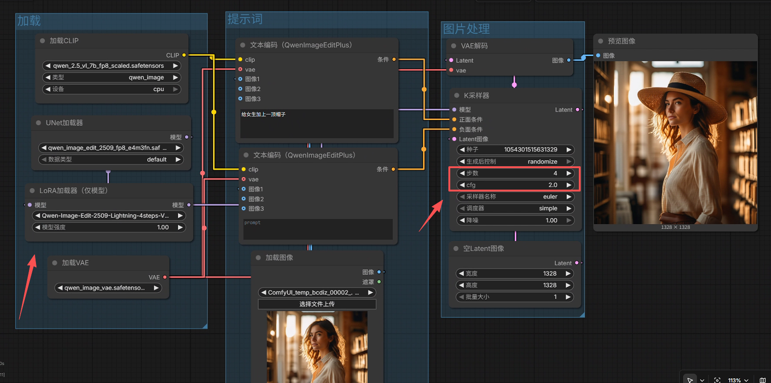The width and height of the screenshot is (771, 383).
Task: Collapse the K采样器 node using its title dot
Action: [457, 95]
